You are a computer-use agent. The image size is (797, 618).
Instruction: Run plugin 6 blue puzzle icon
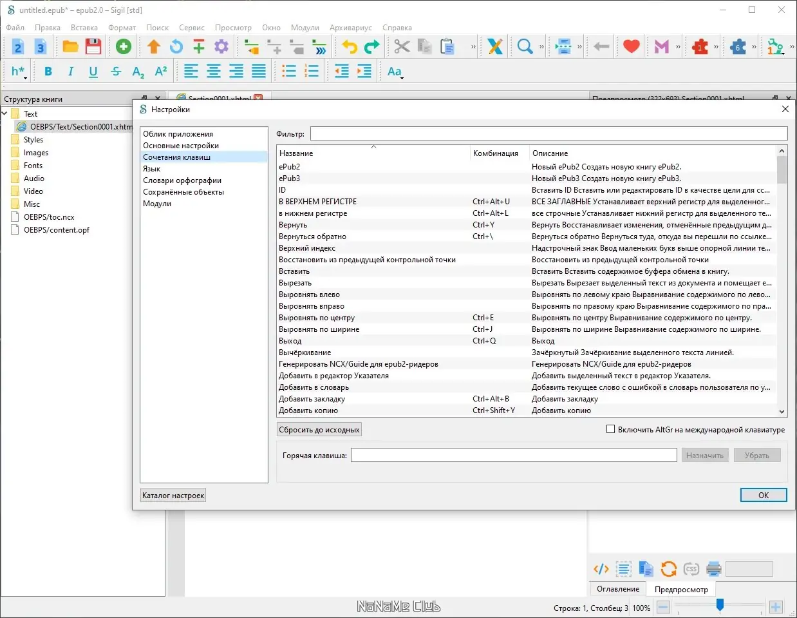click(x=738, y=46)
